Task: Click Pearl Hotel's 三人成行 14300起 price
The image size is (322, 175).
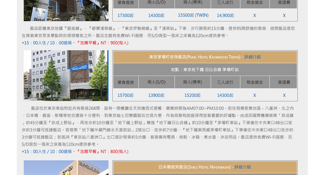Action: click(225, 95)
